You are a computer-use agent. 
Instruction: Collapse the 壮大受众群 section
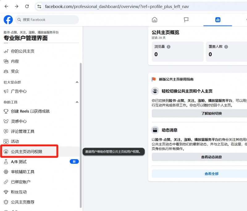coord(77,82)
